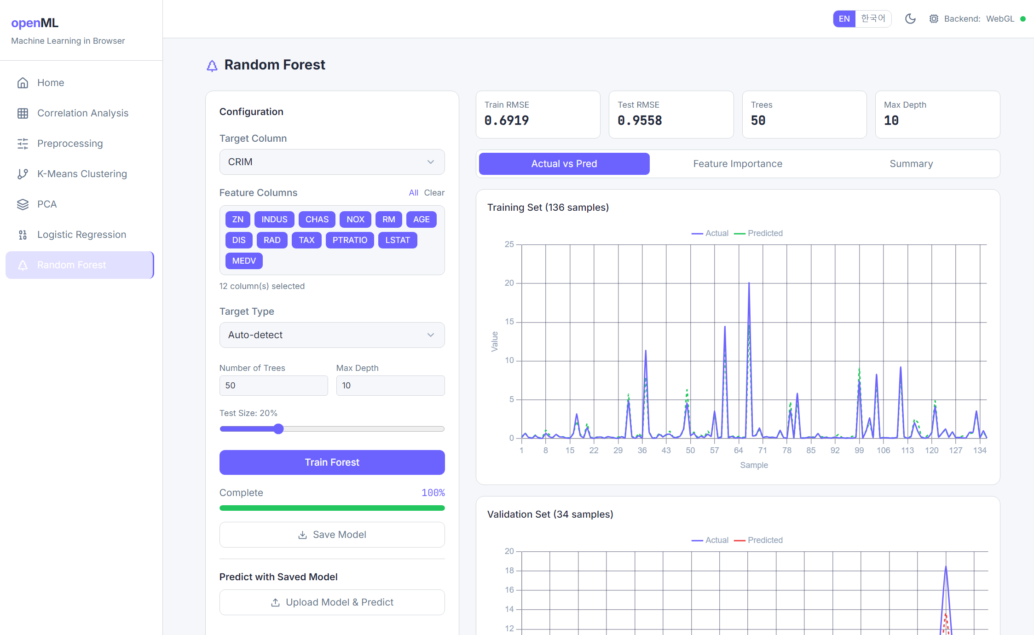Image resolution: width=1034 pixels, height=635 pixels.
Task: Click the Backend chip icon
Action: point(933,19)
